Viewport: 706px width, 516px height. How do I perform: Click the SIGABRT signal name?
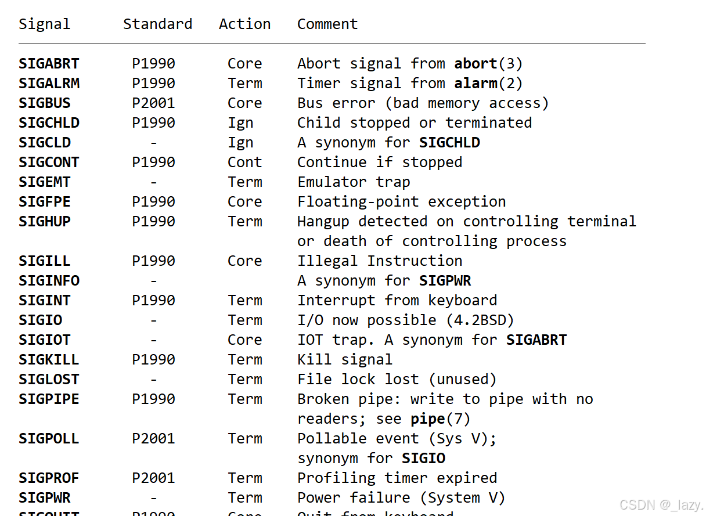point(49,63)
